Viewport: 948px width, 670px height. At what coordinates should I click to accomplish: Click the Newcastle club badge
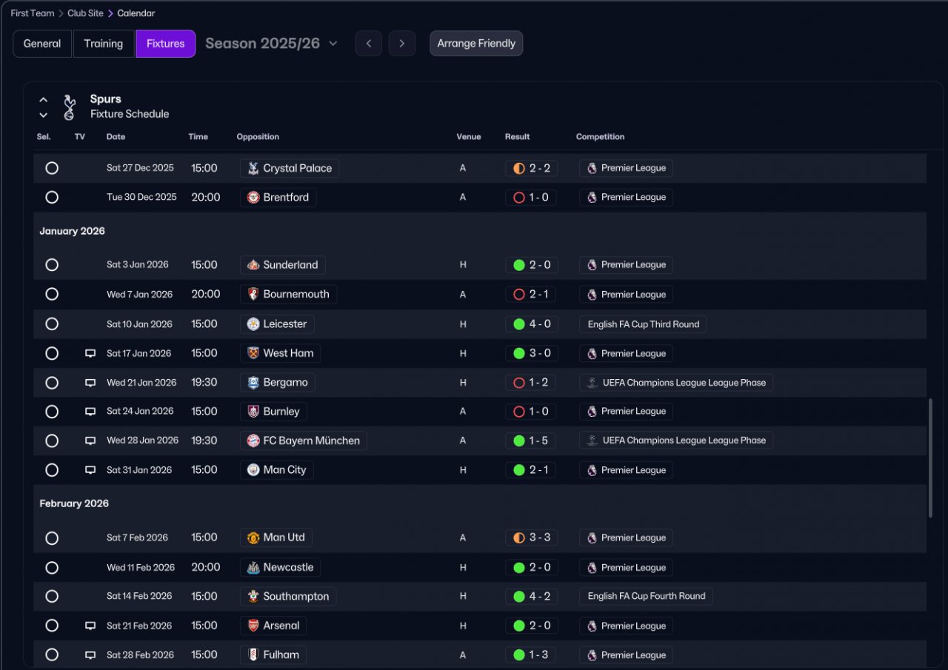[253, 568]
